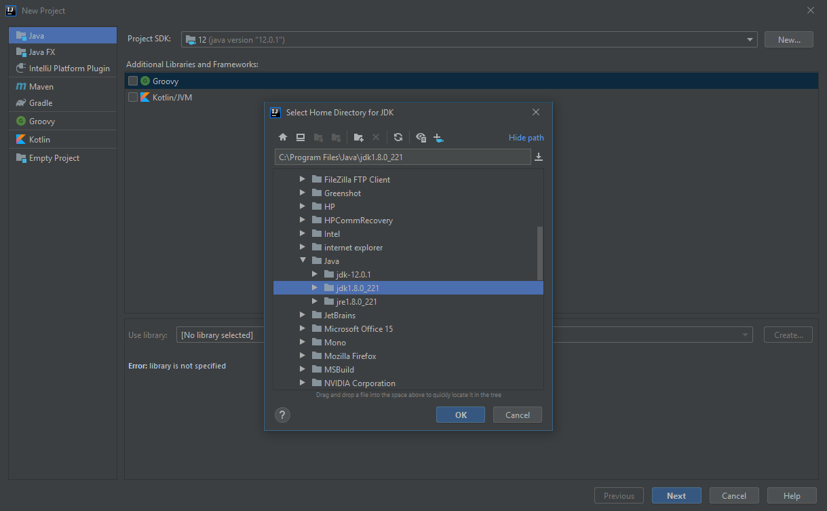Open path history arrow beside path field
827x511 pixels.
pyautogui.click(x=539, y=157)
